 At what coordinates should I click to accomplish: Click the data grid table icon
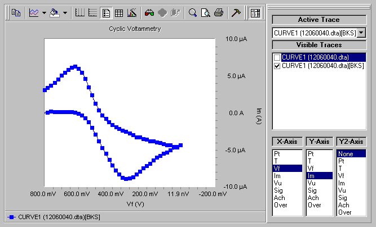tap(119, 13)
